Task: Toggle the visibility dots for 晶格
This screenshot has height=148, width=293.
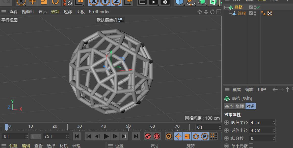Action: 255,7
